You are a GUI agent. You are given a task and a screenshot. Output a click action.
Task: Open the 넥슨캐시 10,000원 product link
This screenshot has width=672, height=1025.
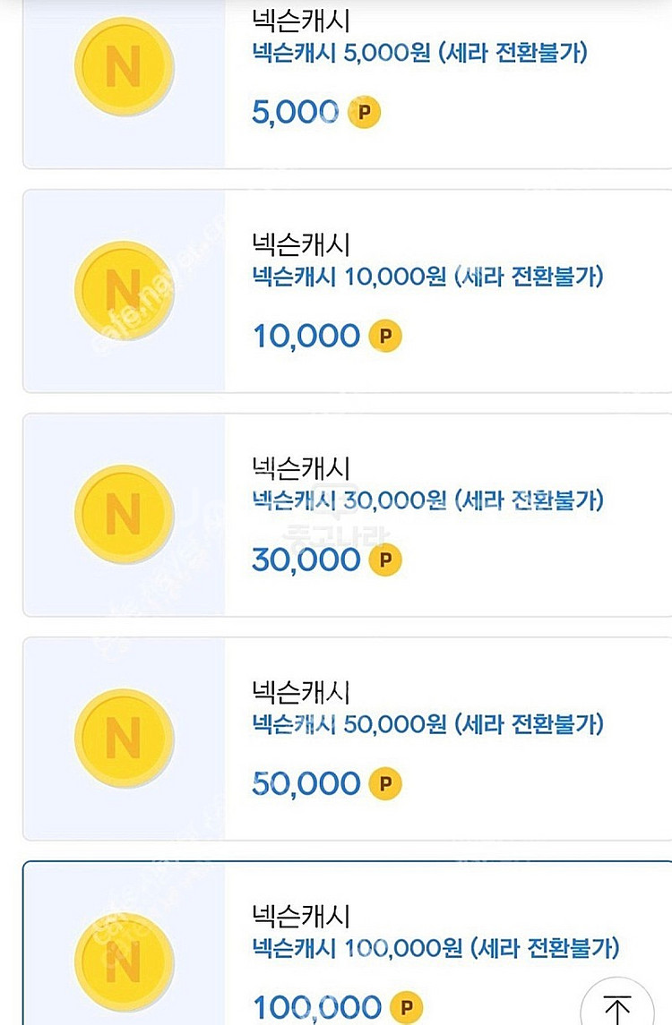click(427, 277)
